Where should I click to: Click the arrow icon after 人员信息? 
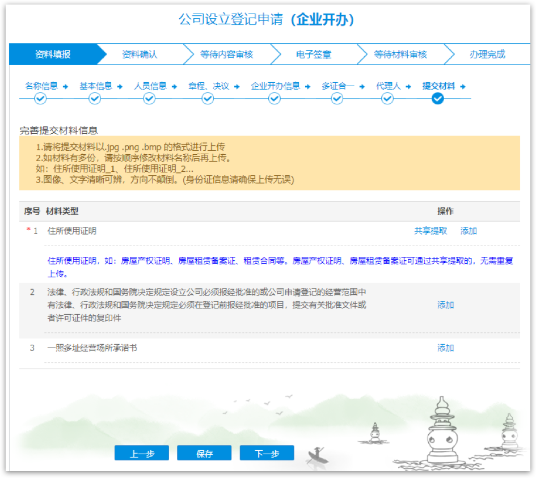click(174, 86)
